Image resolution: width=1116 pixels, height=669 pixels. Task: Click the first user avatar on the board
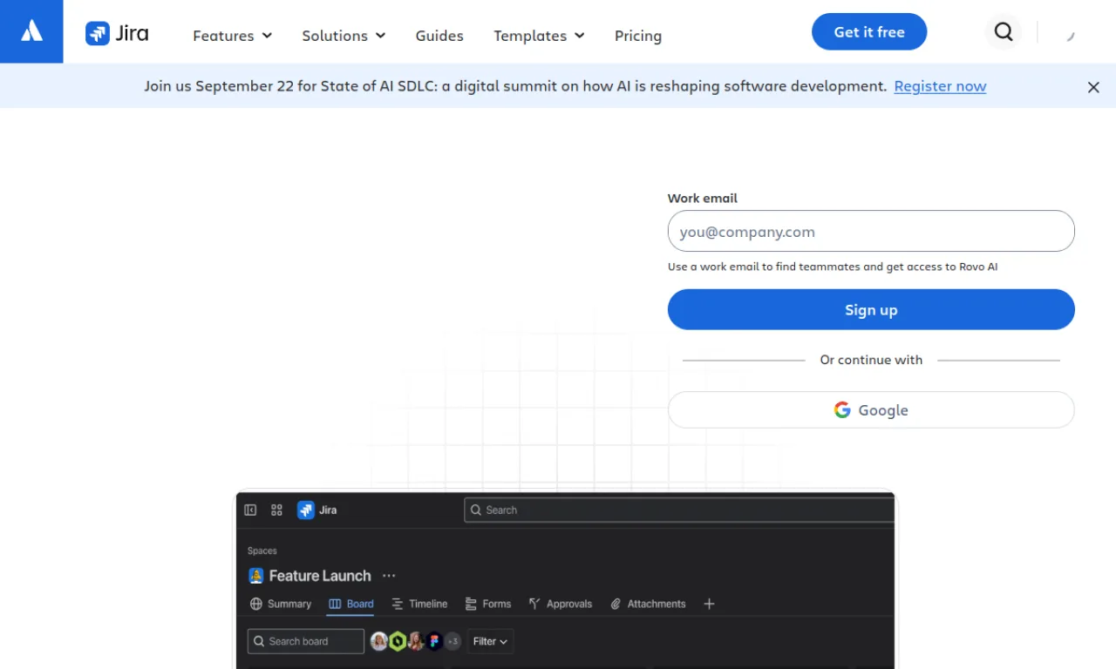pos(379,641)
